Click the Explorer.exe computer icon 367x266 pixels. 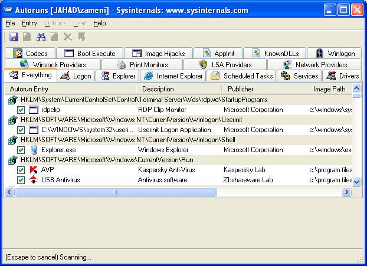34,150
